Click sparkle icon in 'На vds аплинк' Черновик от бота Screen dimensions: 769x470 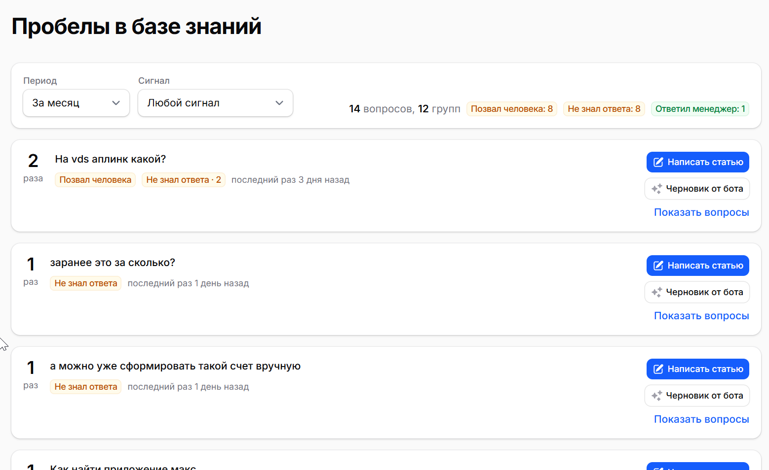[x=657, y=189]
